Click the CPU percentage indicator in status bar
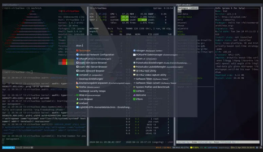263x152 pixels. click(194, 148)
